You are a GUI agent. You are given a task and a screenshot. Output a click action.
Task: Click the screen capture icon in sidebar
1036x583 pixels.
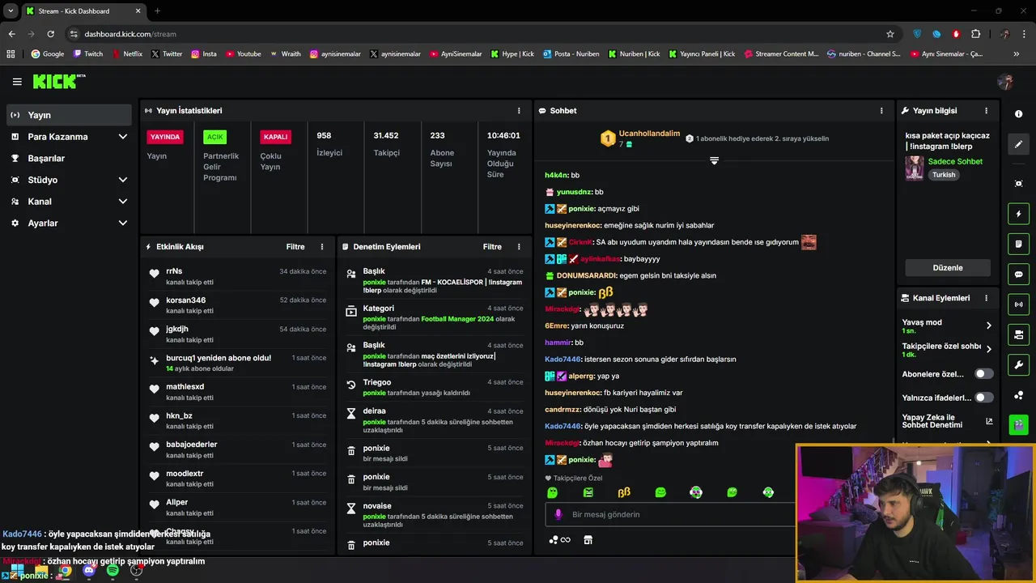click(x=1019, y=184)
